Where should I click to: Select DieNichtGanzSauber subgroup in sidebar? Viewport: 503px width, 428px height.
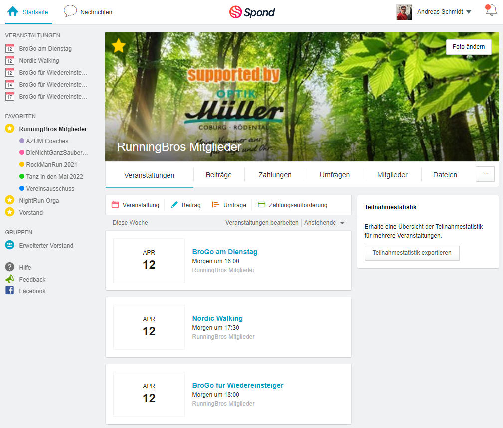click(57, 152)
